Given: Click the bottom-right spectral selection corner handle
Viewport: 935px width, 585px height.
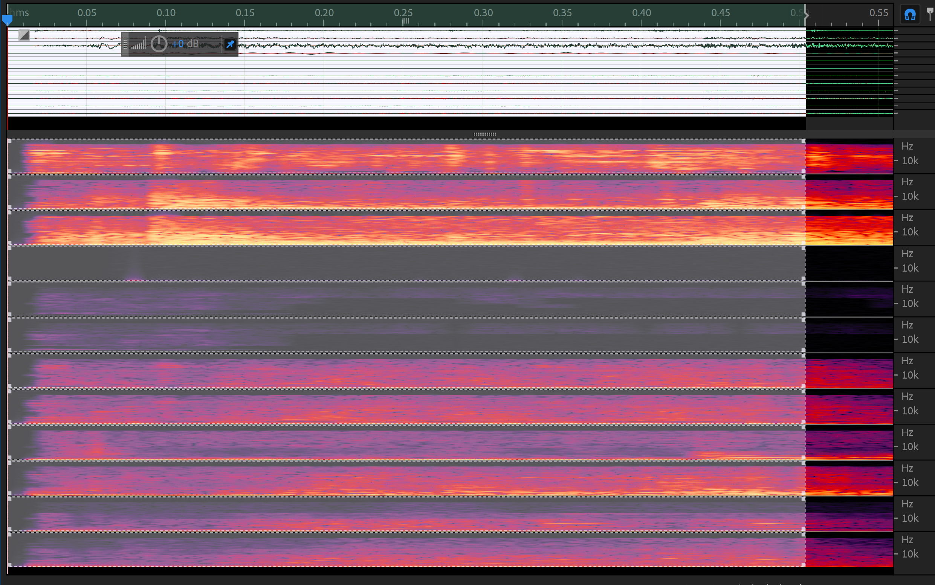Looking at the screenshot, I should (x=804, y=565).
